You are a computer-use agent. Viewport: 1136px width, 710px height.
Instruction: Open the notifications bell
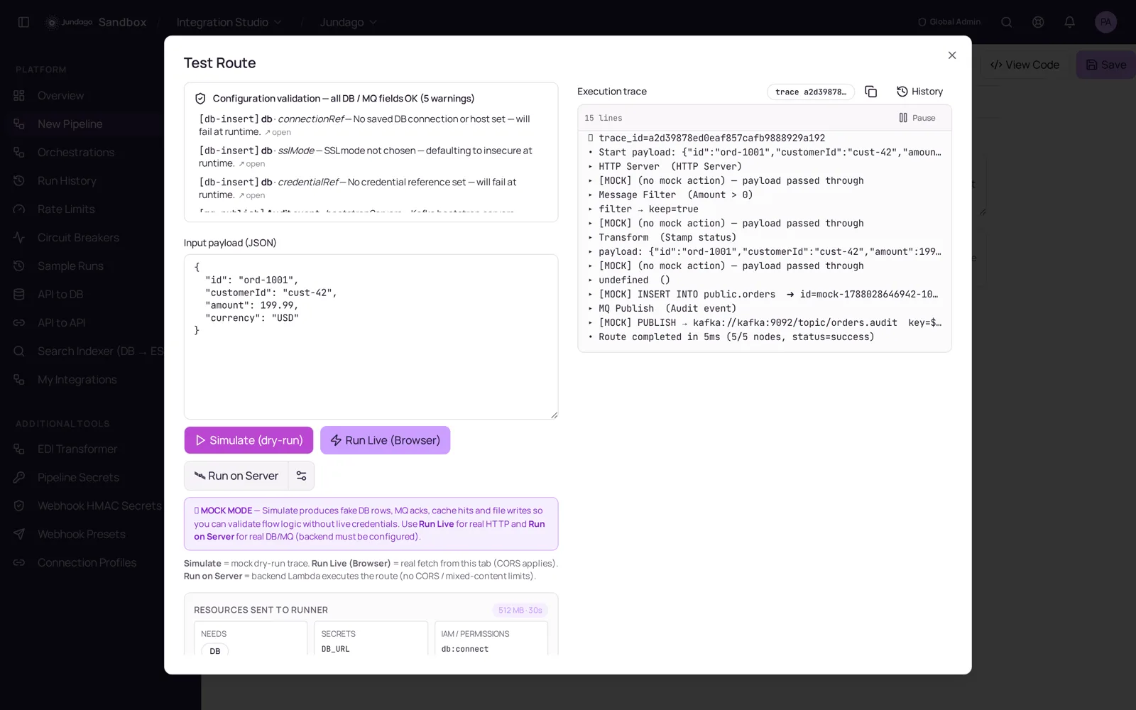coord(1069,22)
